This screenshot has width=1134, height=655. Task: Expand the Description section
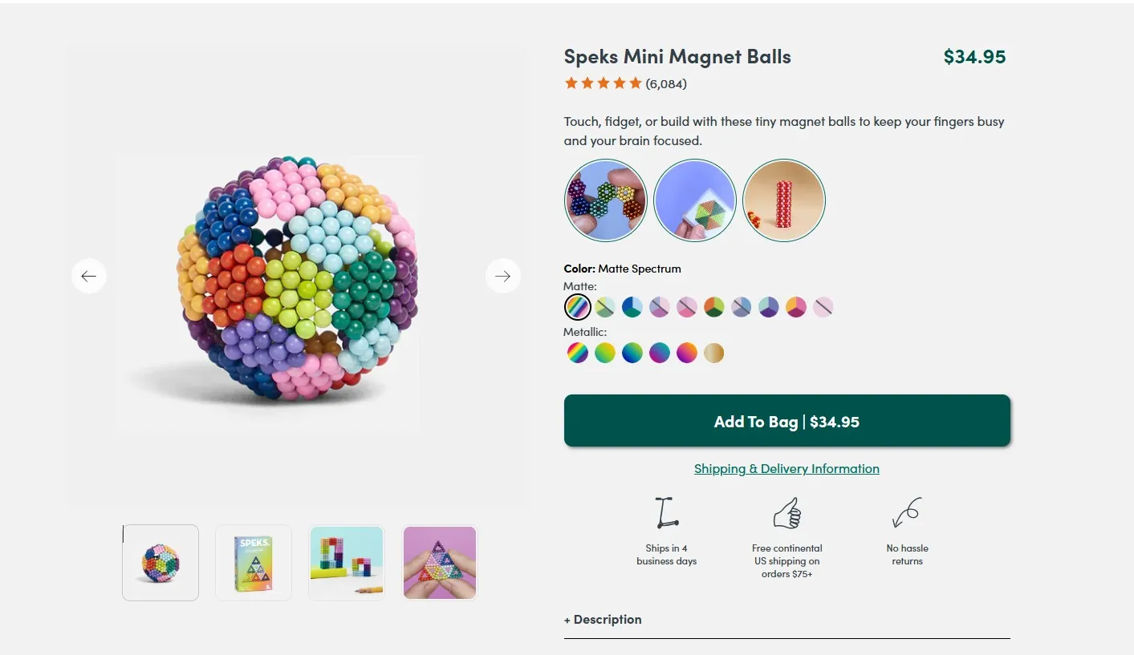coord(603,619)
